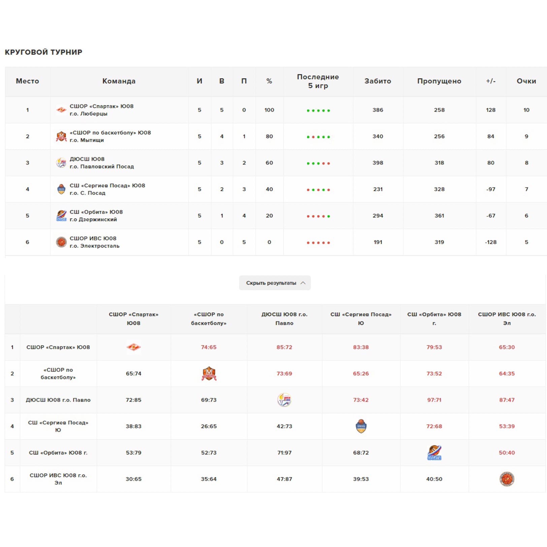Click the 72:85 score cell
This screenshot has width=547, height=547.
(x=134, y=400)
